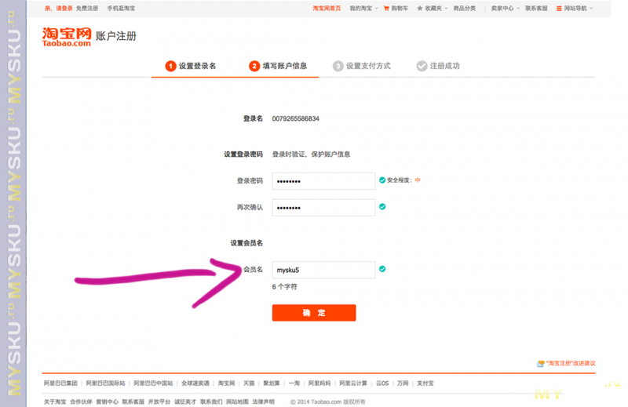Select step 2 填写账户信息
The height and width of the screenshot is (407, 628).
(x=278, y=66)
